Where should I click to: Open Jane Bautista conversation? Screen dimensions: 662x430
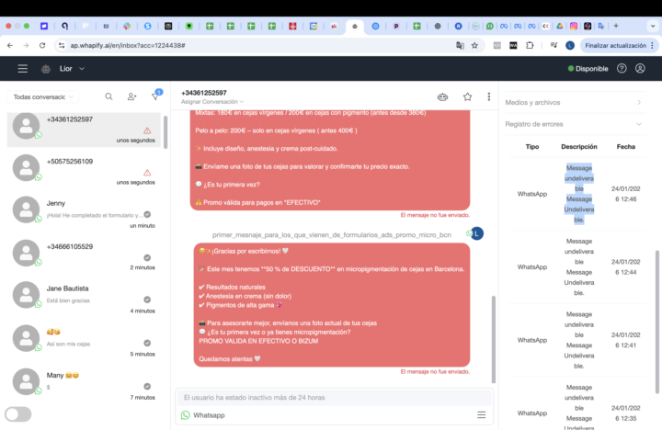[84, 299]
